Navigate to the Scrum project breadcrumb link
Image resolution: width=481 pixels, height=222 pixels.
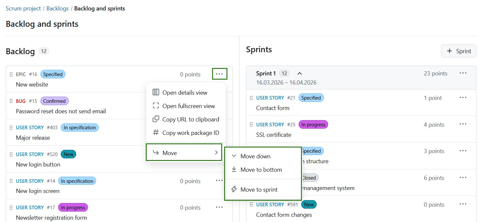(23, 8)
